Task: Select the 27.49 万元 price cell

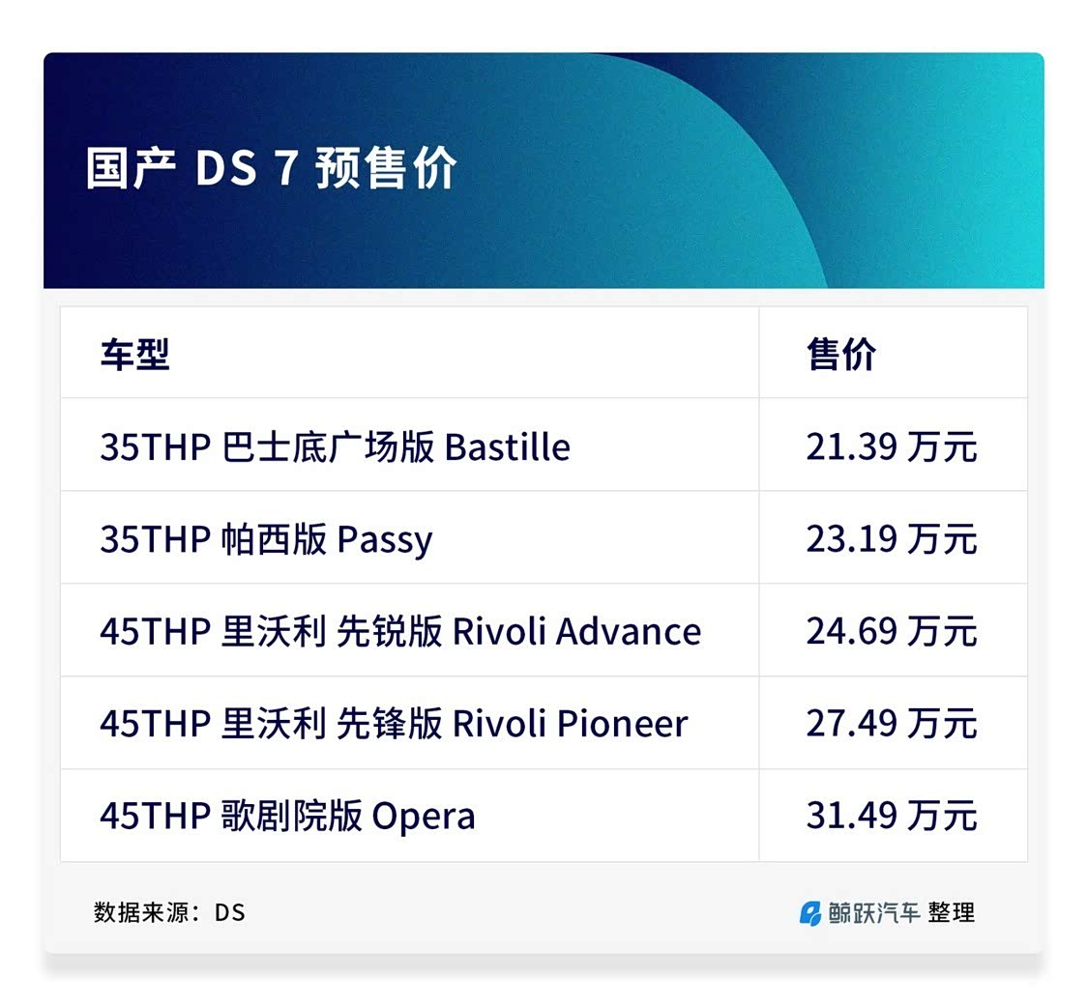Action: pos(891,724)
